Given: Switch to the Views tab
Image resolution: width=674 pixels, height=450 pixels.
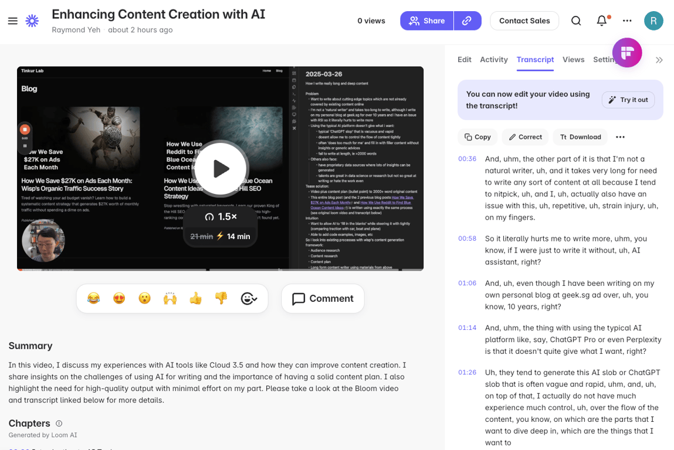Looking at the screenshot, I should click(x=574, y=60).
